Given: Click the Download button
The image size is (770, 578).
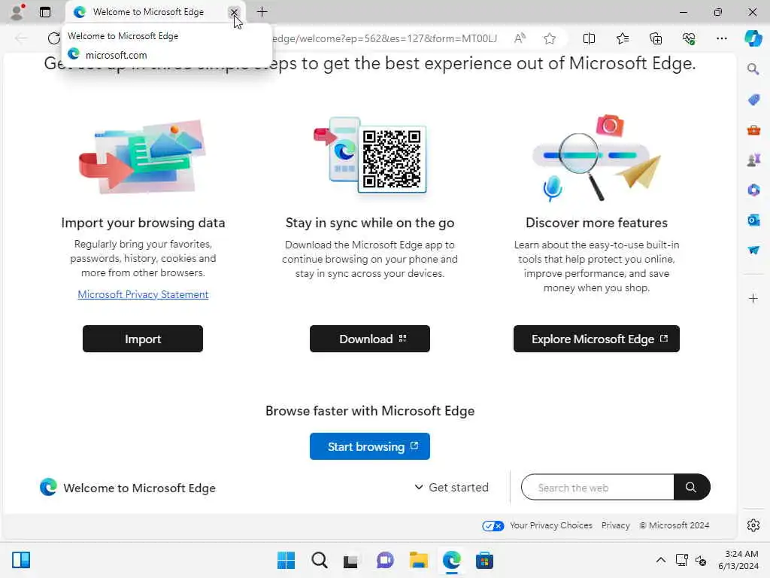Looking at the screenshot, I should click(x=370, y=339).
